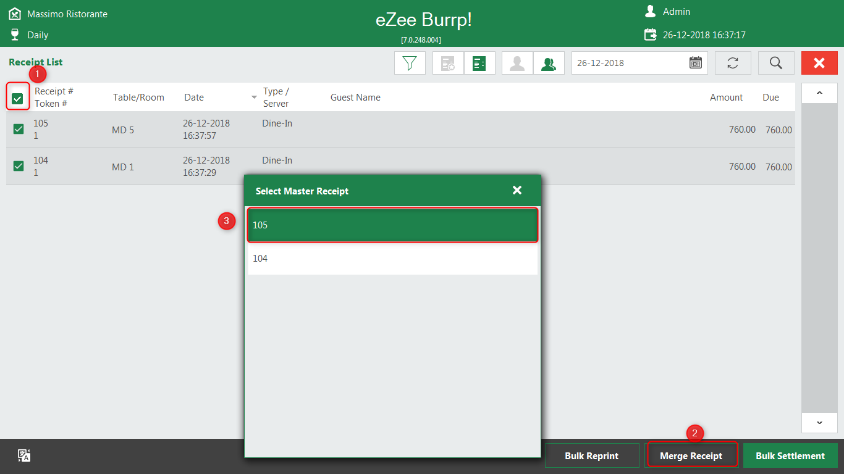Click the restaurant icon beside Massimo Ristorante
The image size is (844, 474).
(15, 14)
